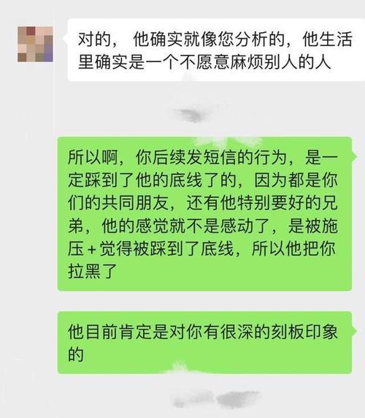Click the line starting "弟，他的感觉就不是感动了"

point(203,226)
